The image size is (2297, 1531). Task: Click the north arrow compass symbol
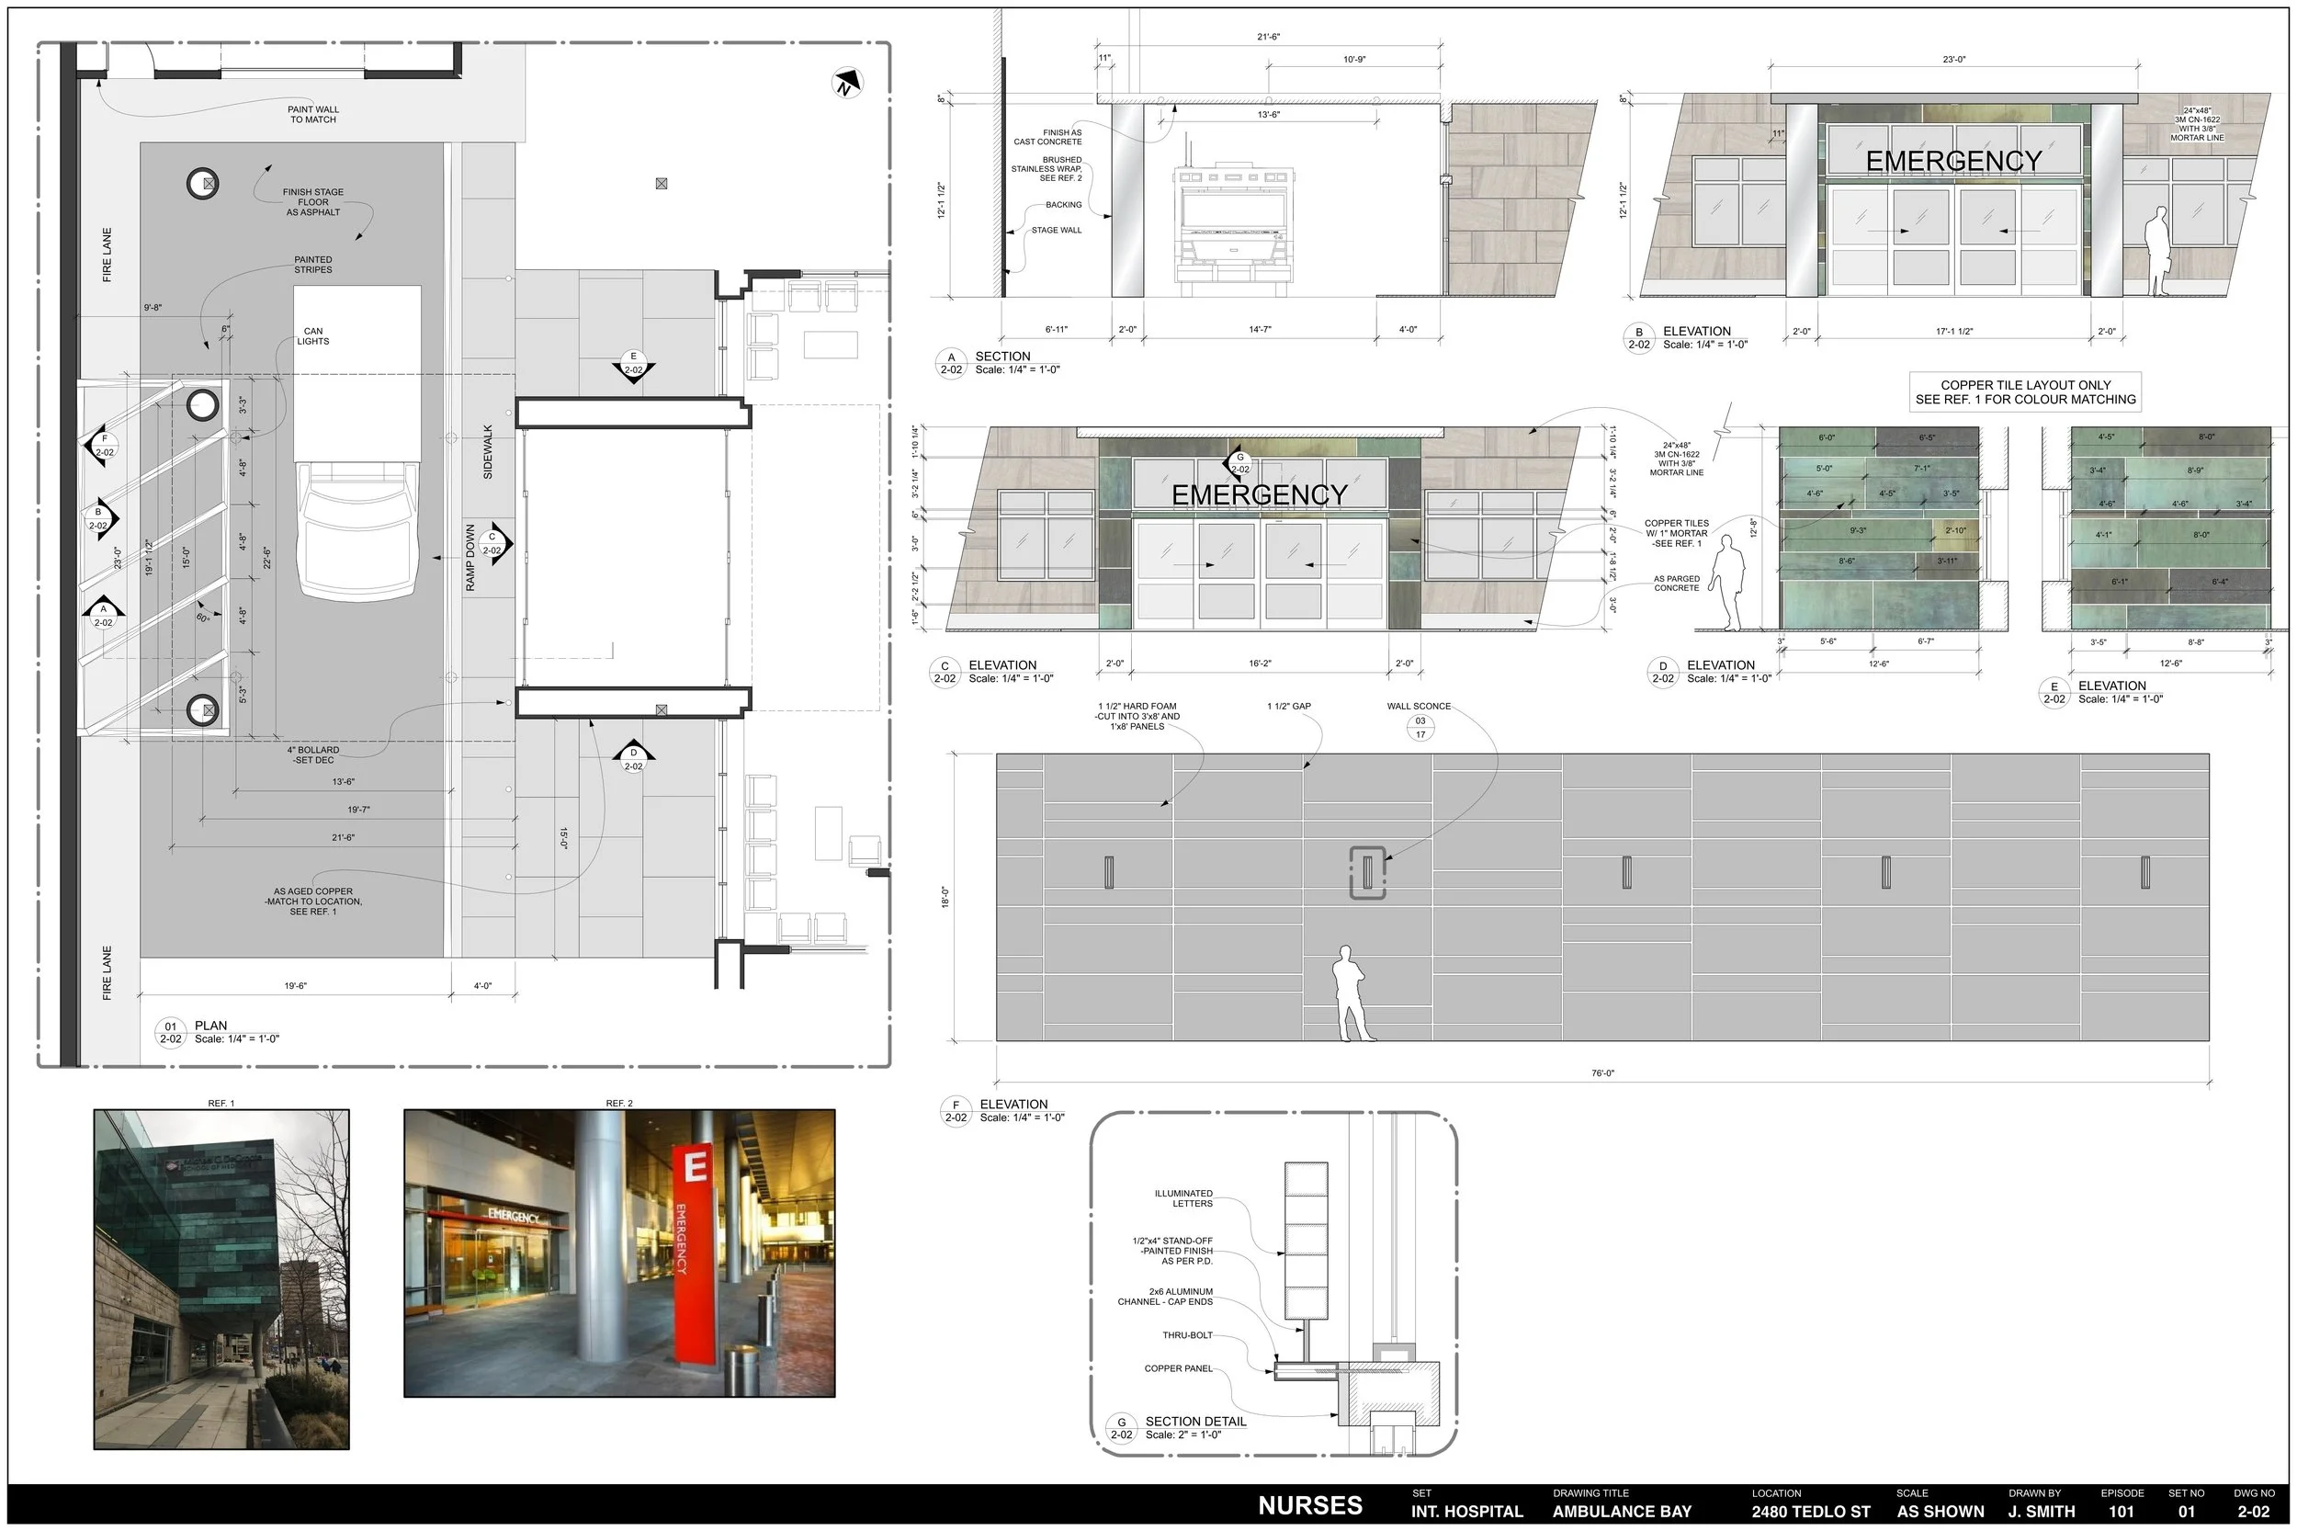[x=846, y=83]
